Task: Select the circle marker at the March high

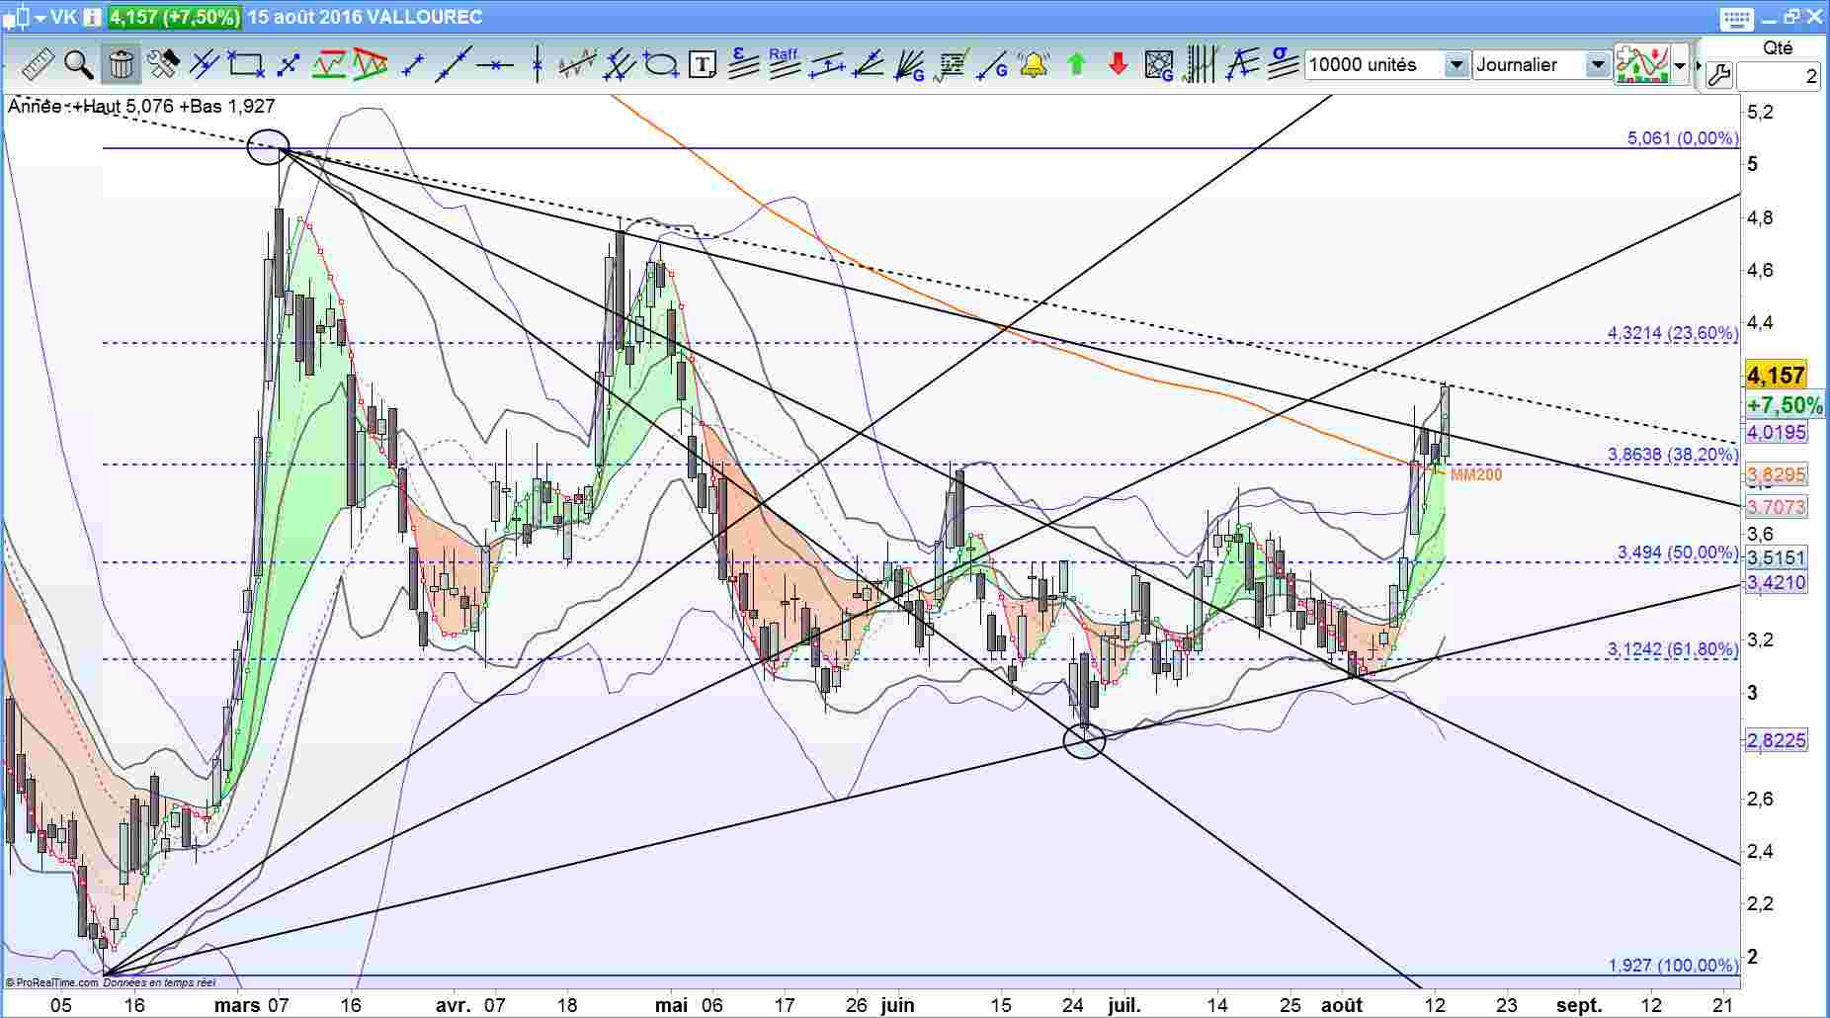Action: coord(268,147)
